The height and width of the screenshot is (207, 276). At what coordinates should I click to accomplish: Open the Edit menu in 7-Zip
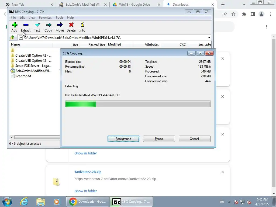pyautogui.click(x=22, y=18)
